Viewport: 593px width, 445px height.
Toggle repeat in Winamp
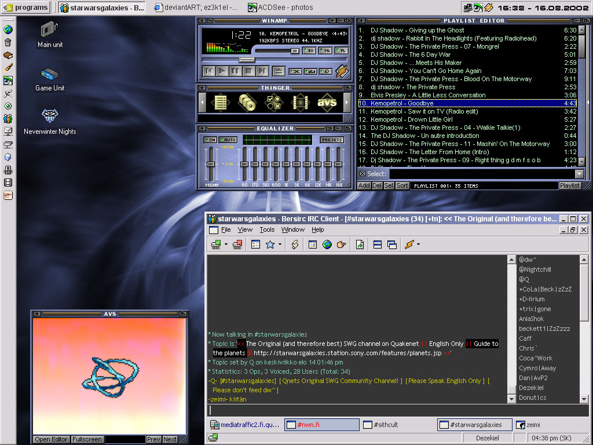325,71
